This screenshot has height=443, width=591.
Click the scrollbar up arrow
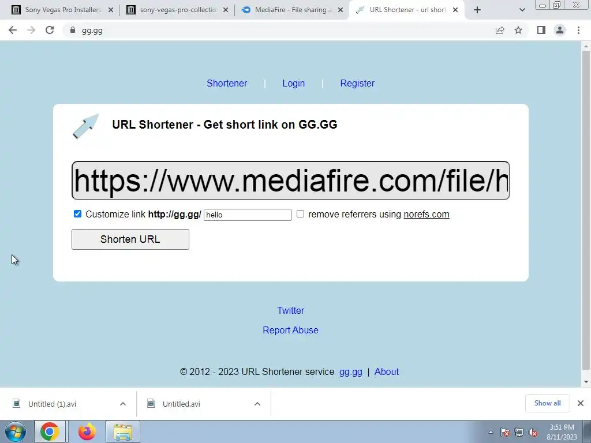(586, 46)
